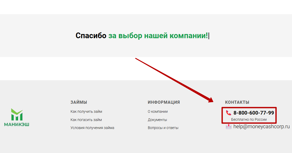
Task: Click the 'ИНФОРМАЦИЯ' footer heading
Action: pos(164,102)
